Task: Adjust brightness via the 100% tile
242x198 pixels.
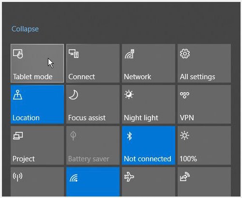Action: coord(204,145)
